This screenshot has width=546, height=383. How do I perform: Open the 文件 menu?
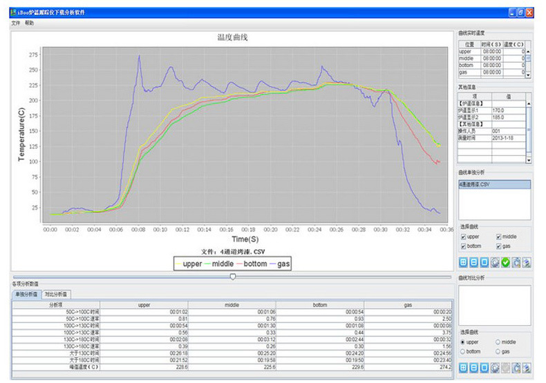tap(16, 23)
